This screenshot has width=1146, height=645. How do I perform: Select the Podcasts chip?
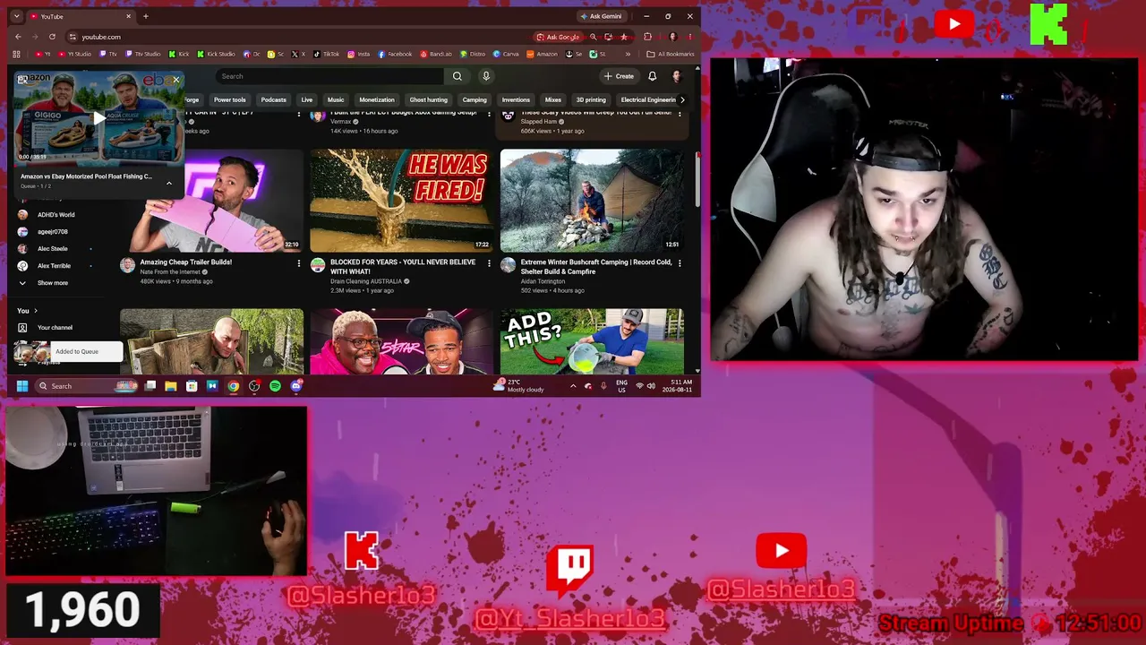[274, 99]
